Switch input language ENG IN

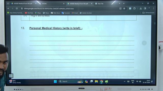[x=133, y=81]
